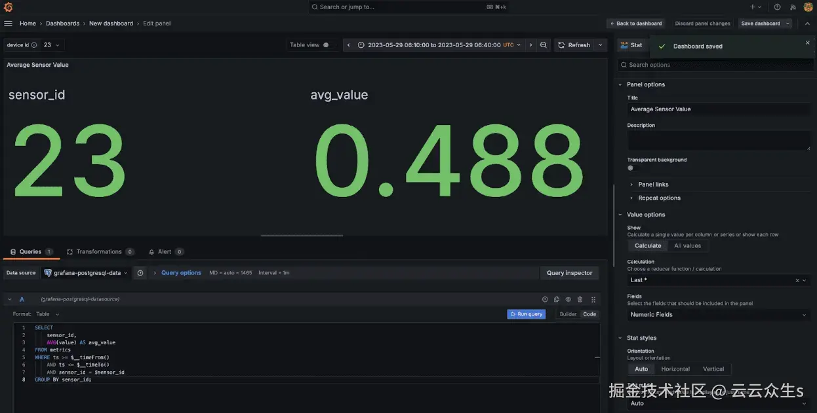Click the panel Title input field
Screen dimensions: 817x413
tap(719, 109)
